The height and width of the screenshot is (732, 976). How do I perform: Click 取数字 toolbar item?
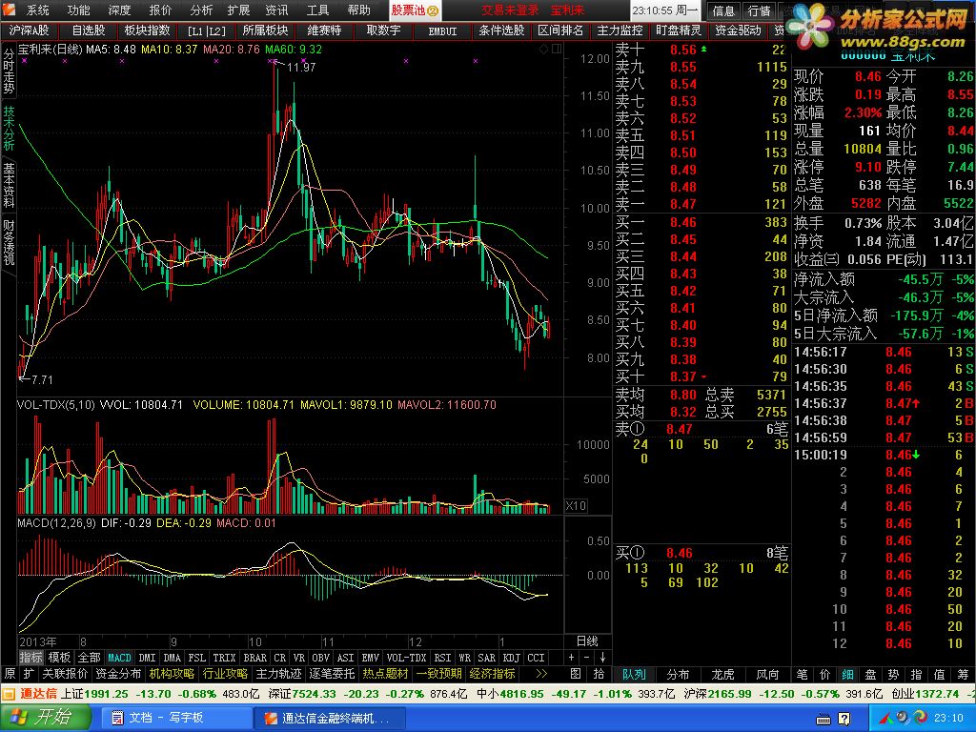point(383,30)
